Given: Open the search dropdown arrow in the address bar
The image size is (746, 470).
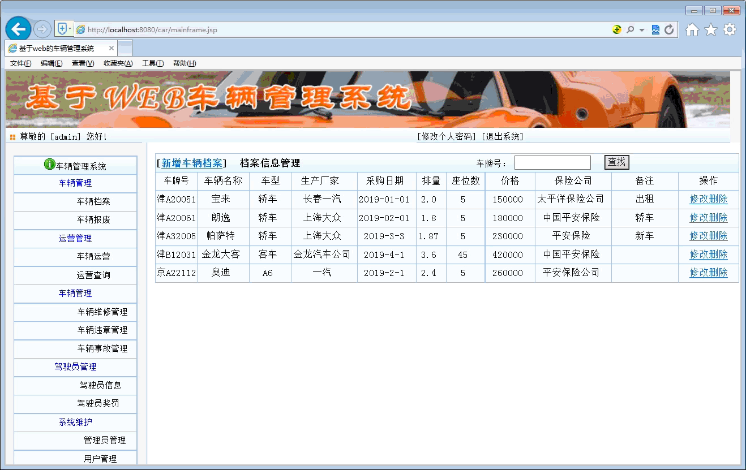Looking at the screenshot, I should point(642,30).
